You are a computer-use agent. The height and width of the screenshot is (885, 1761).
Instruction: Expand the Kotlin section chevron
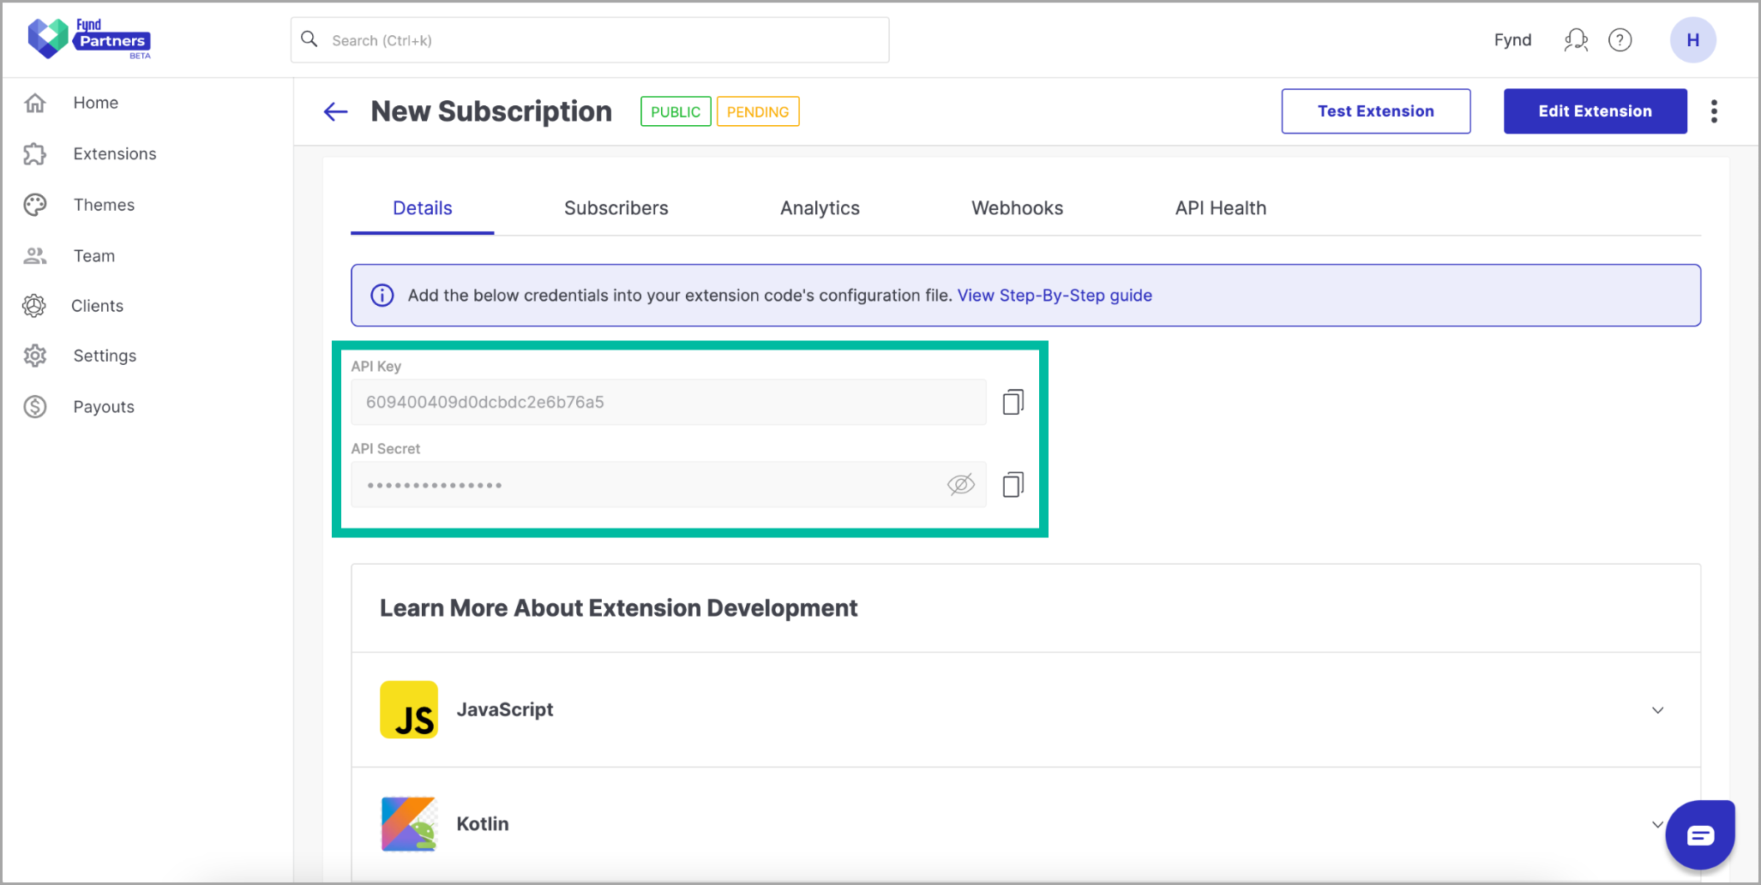1657,825
